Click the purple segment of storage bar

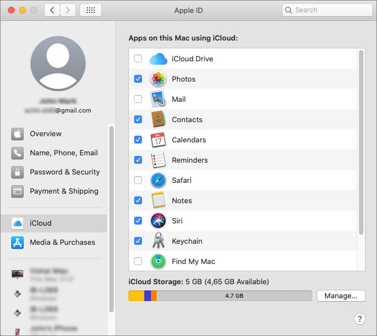tap(148, 295)
